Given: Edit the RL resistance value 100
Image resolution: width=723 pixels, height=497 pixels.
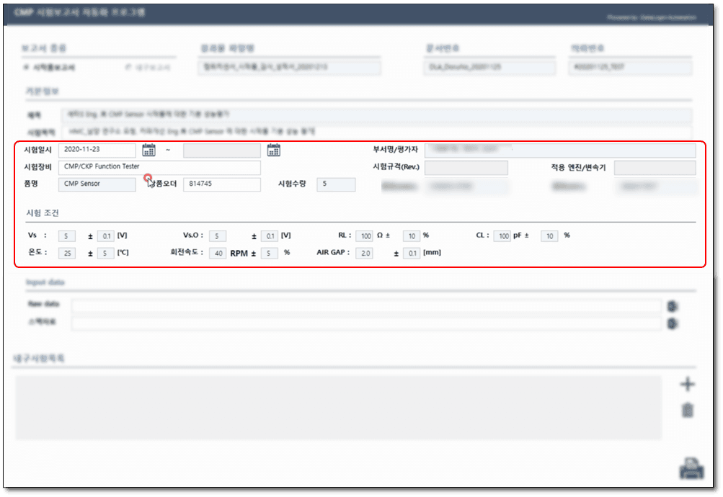Looking at the screenshot, I should 364,236.
